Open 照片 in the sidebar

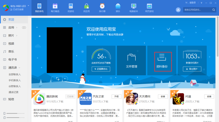point(11,35)
